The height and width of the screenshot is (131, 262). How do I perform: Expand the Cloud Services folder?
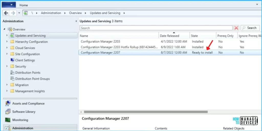7,48
